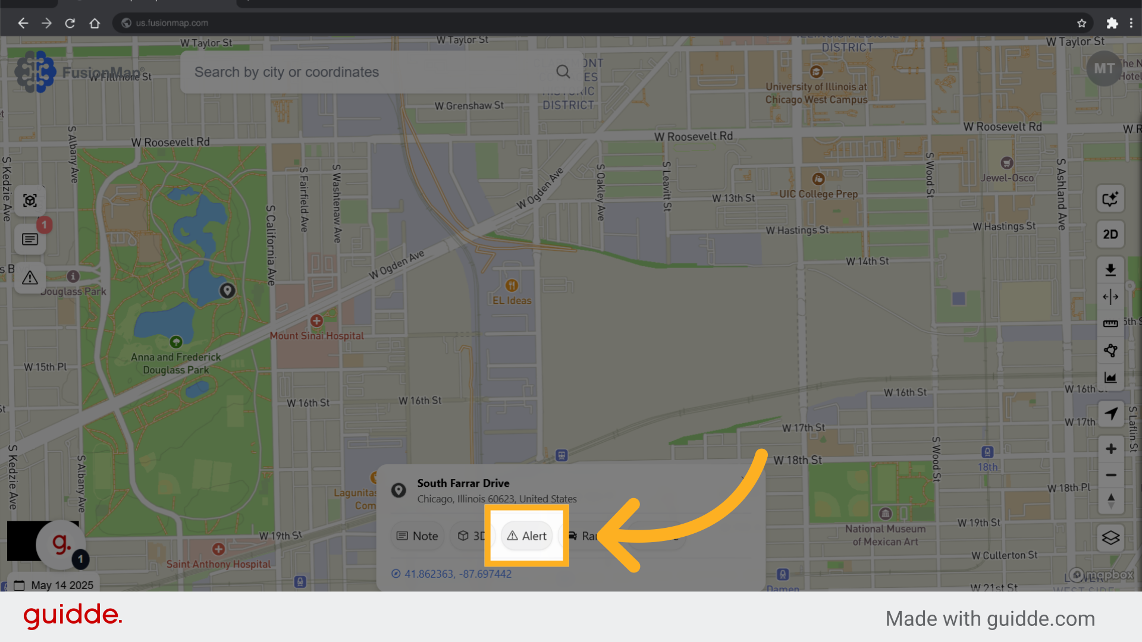Click the magnifier search icon
Viewport: 1142px width, 642px height.
coord(563,72)
